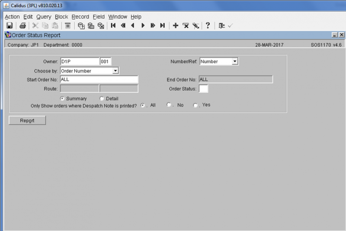Click the Department: 0000 label

tap(63, 45)
